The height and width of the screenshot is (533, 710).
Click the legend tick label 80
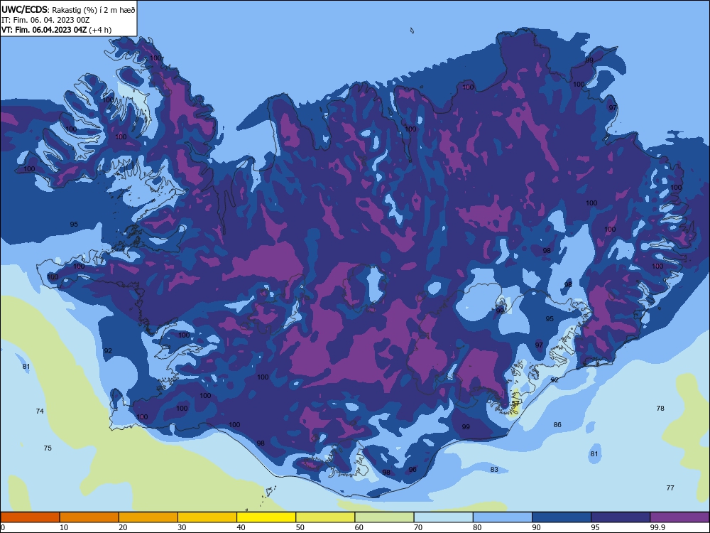pos(477,527)
